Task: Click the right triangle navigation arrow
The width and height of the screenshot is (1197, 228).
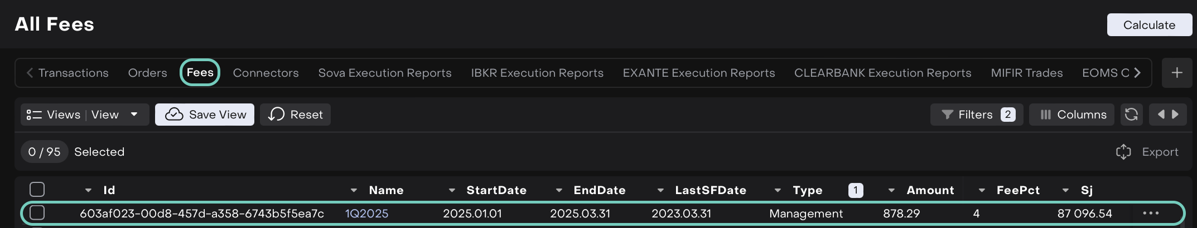Action: click(x=1175, y=115)
